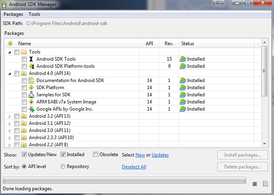Click the Samples for SDK flask icon
Viewport: 274px width, 195px height.
31,95
